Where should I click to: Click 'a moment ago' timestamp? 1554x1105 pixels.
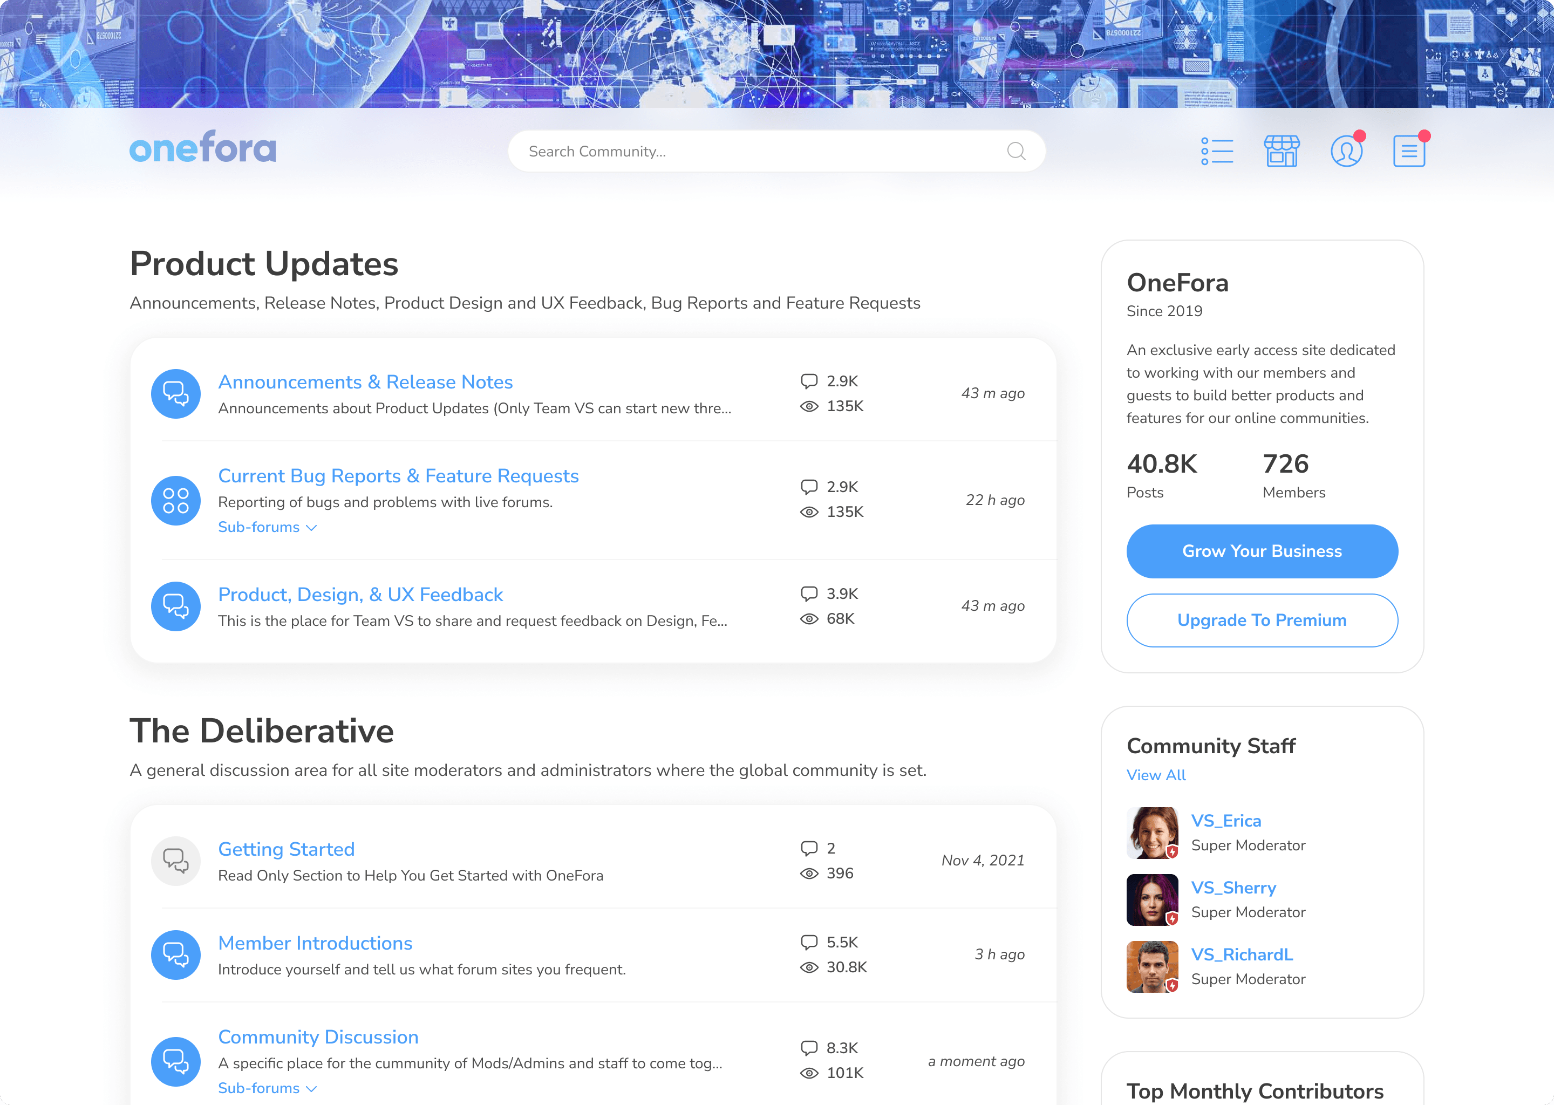pos(976,1061)
